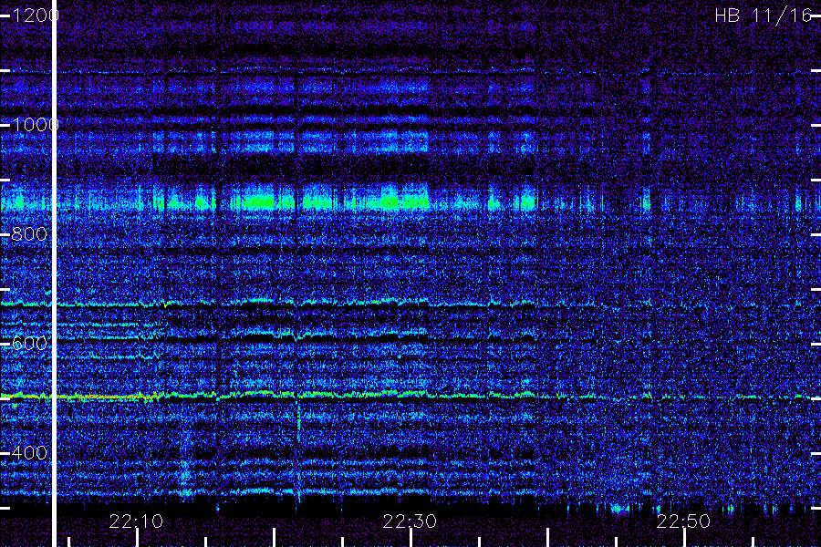This screenshot has width=821, height=547.
Task: Click the 22:50 time axis label
Action: (x=683, y=521)
